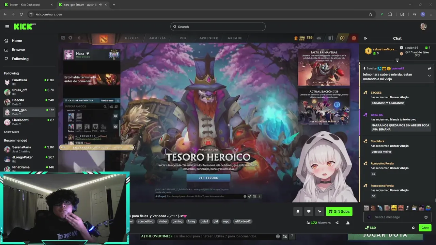Select the nara_gen channel row
The width and height of the screenshot is (436, 245).
pyautogui.click(x=29, y=112)
